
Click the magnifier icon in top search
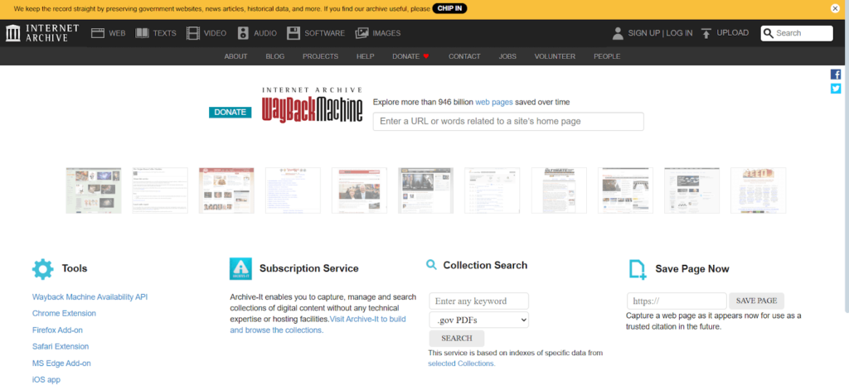point(769,33)
